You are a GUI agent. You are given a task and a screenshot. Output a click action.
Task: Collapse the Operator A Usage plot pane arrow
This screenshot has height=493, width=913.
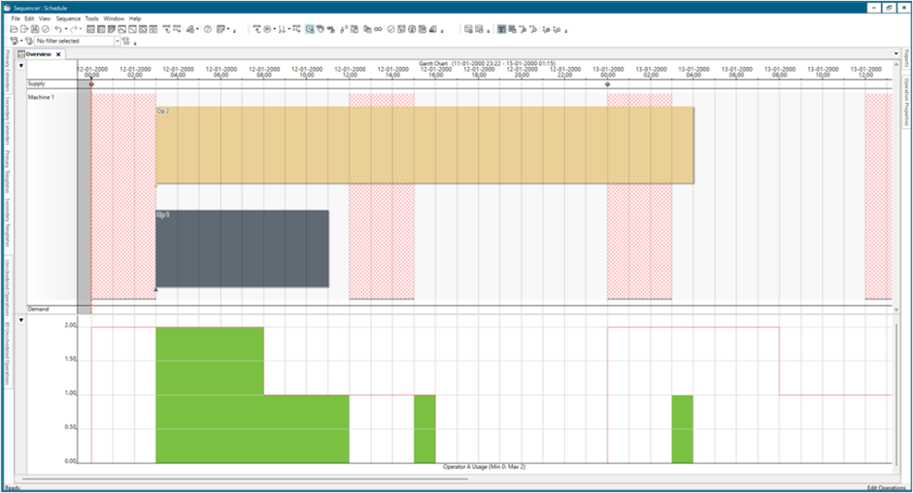(x=22, y=318)
